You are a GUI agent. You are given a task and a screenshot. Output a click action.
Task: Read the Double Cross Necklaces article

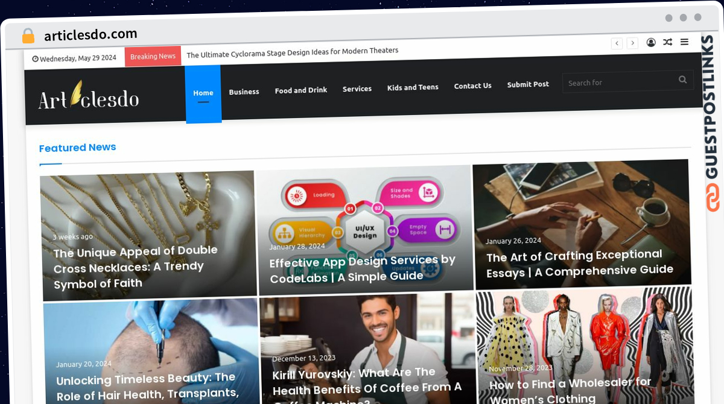[x=135, y=267]
